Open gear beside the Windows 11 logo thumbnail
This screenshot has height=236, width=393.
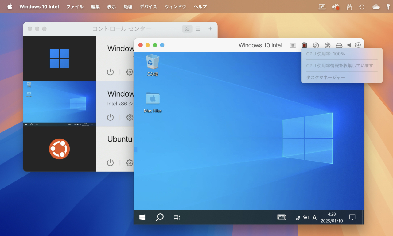click(x=130, y=72)
